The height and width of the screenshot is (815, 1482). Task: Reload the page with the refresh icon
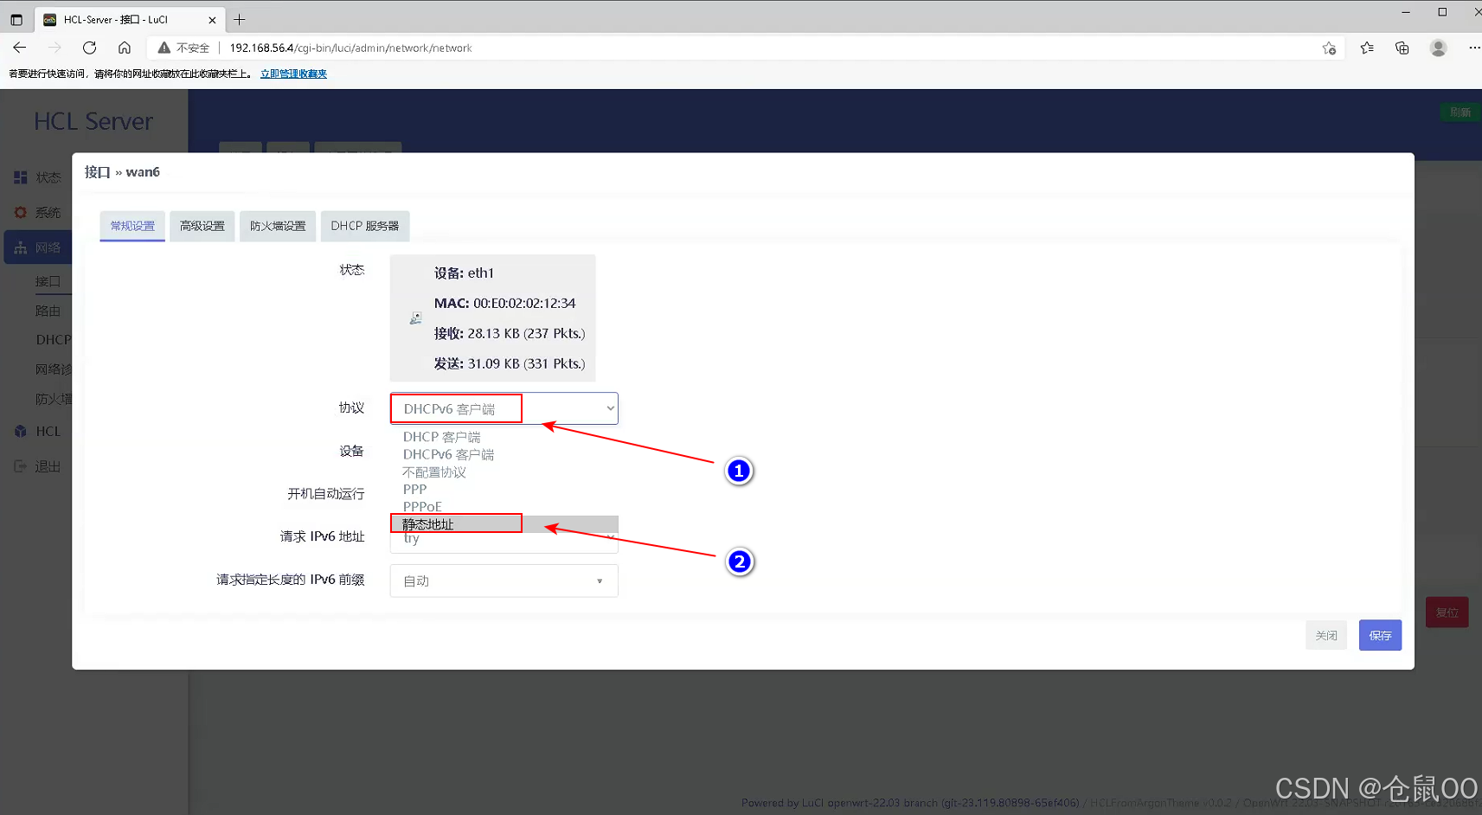coord(89,48)
